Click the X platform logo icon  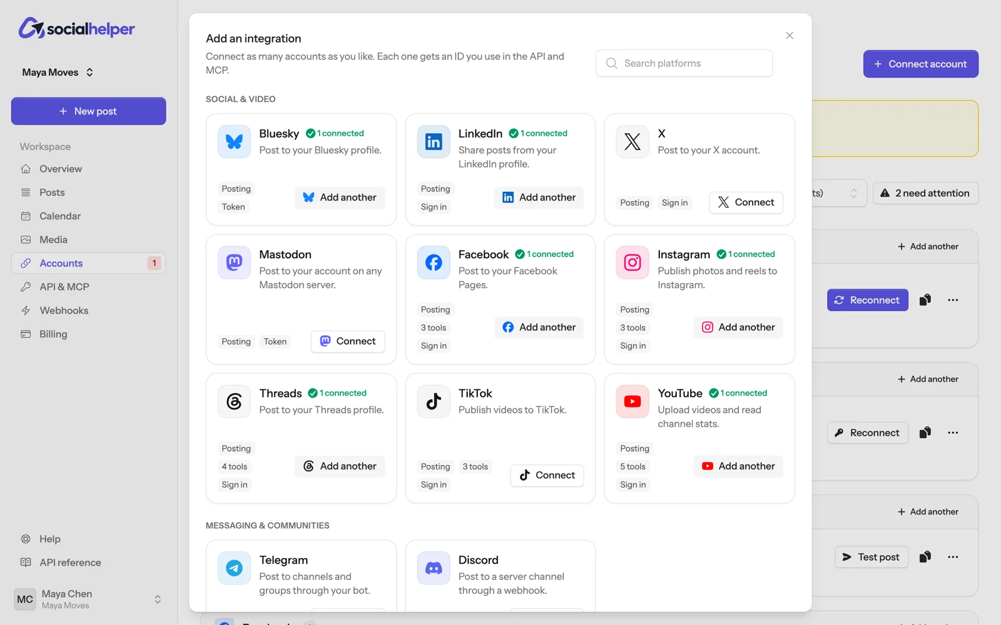[633, 142]
